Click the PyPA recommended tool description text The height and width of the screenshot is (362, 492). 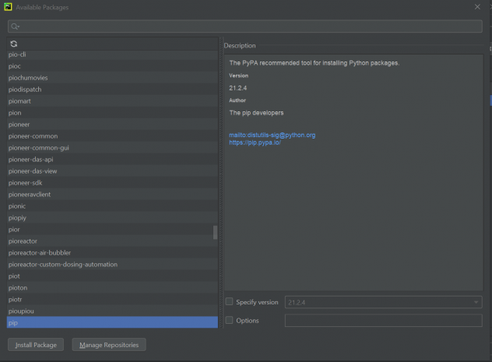click(315, 63)
